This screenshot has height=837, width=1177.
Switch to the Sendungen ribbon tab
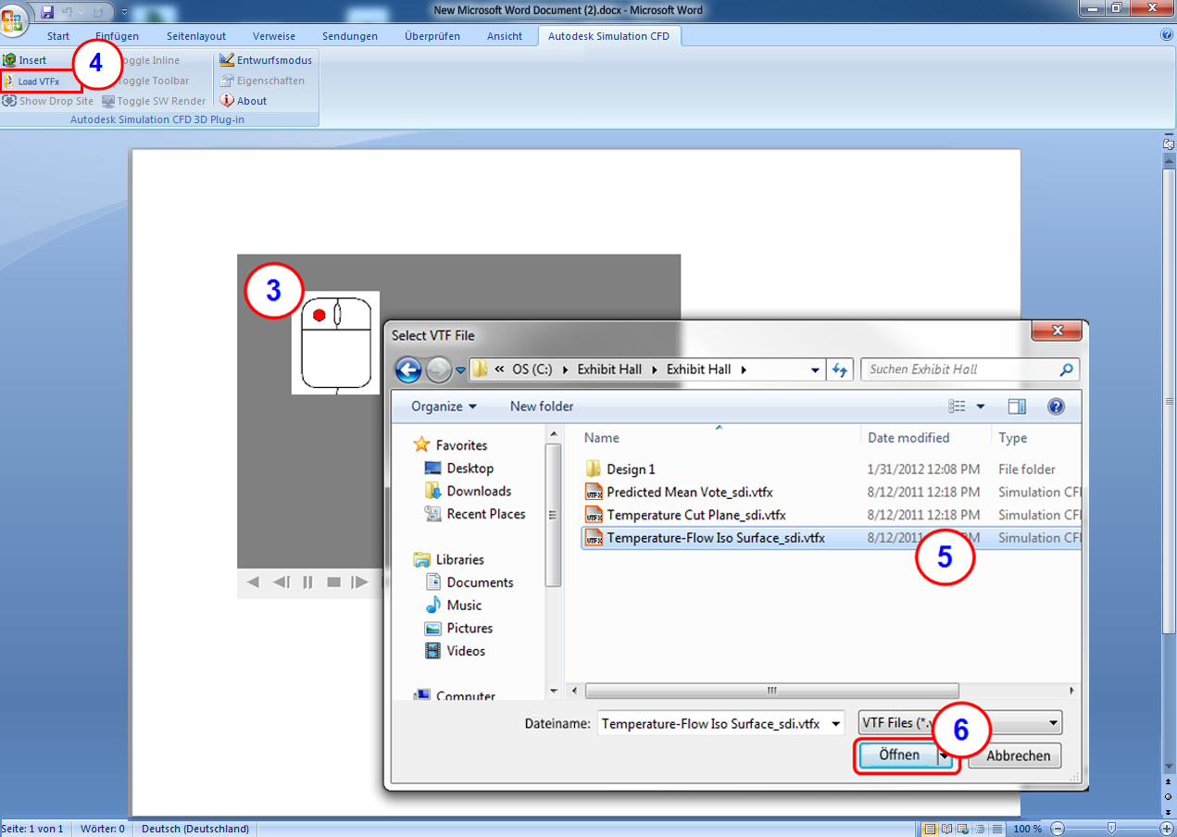coord(350,36)
